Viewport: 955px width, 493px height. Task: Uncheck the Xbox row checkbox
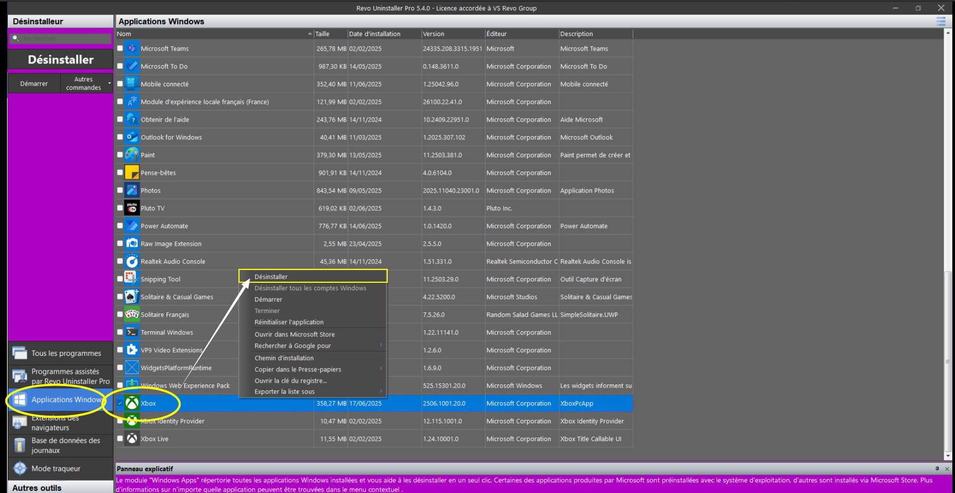click(x=120, y=403)
